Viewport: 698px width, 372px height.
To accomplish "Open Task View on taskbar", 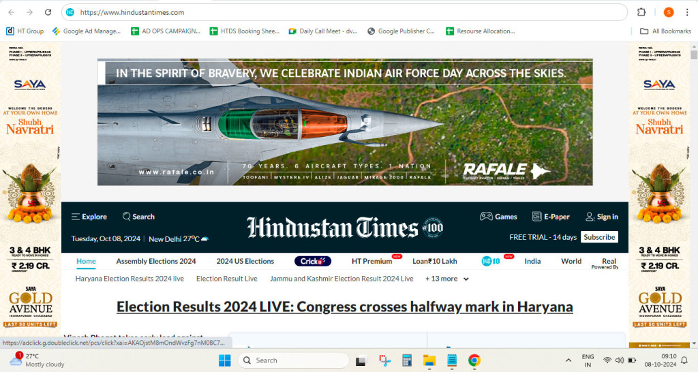I will pyautogui.click(x=361, y=360).
